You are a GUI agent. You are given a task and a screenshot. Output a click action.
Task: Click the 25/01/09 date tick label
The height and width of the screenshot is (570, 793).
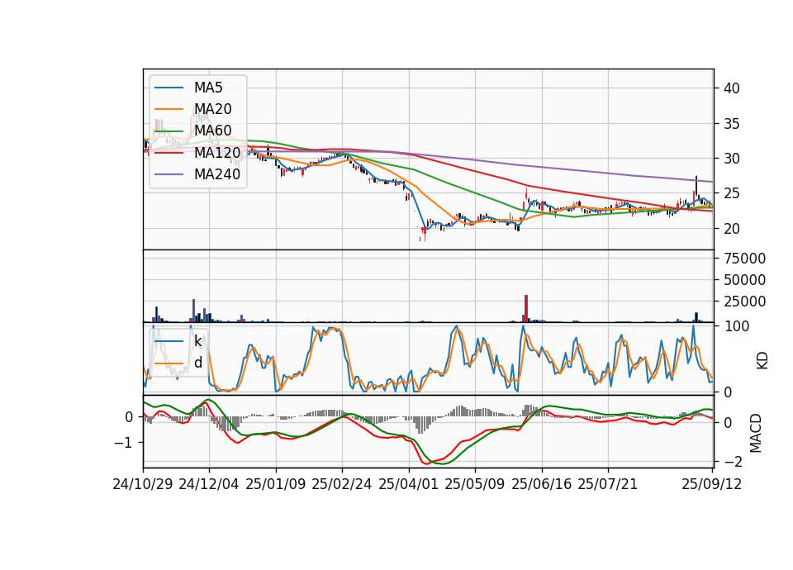point(276,484)
